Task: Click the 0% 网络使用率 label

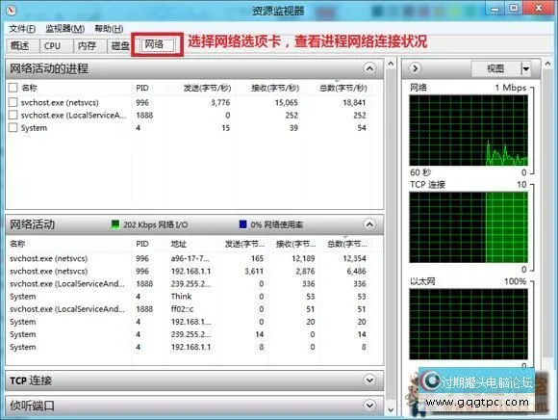Action: (x=277, y=224)
